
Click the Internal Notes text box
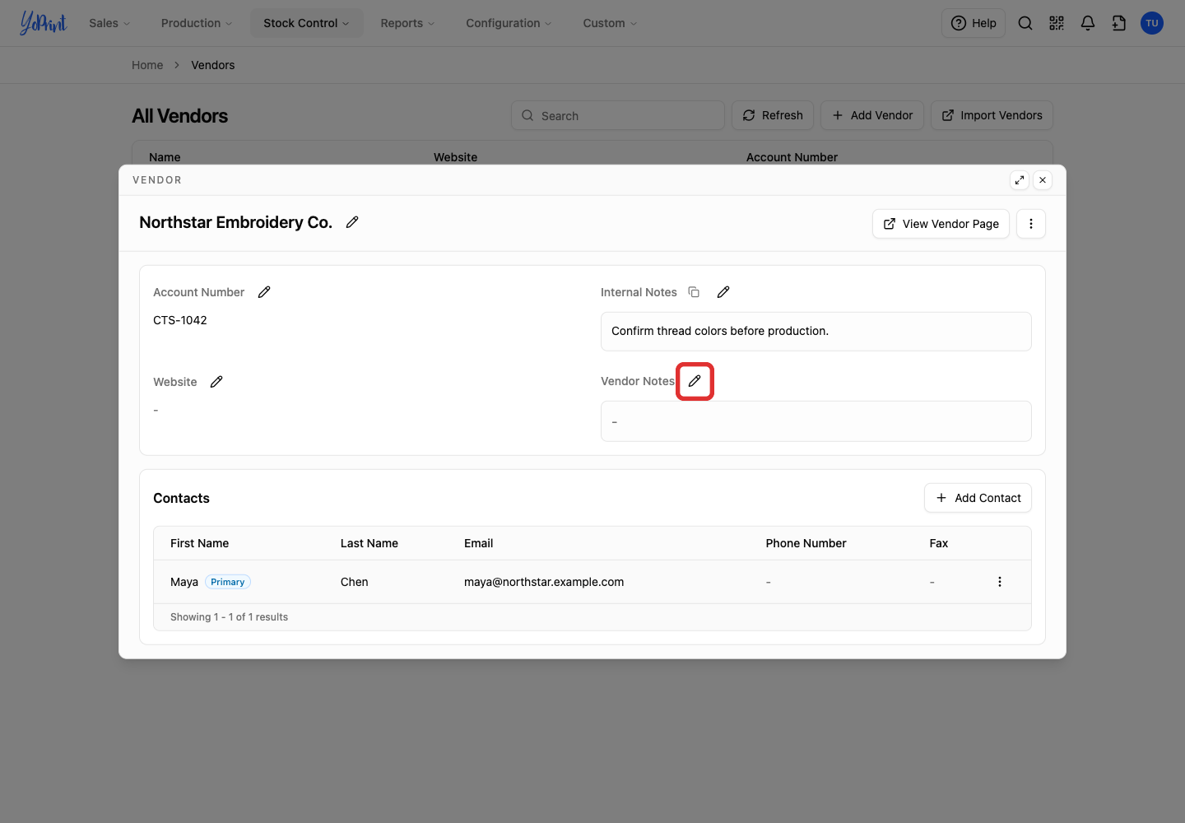(x=816, y=331)
